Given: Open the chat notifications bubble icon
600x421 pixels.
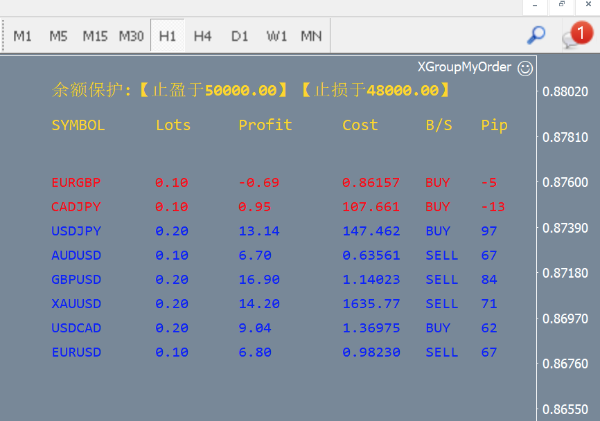Looking at the screenshot, I should (x=574, y=36).
